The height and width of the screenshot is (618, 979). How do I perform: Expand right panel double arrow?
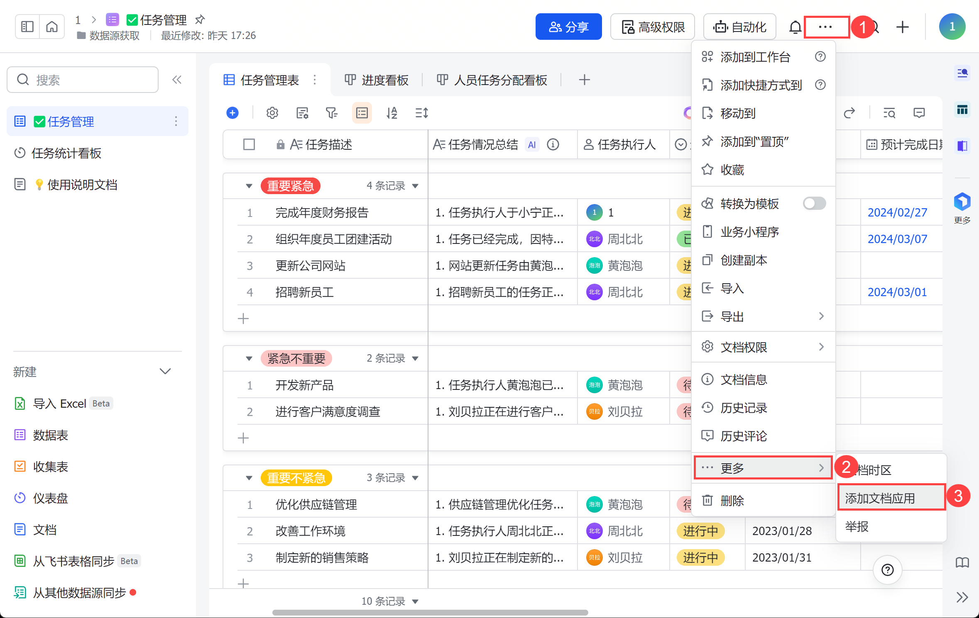962,597
